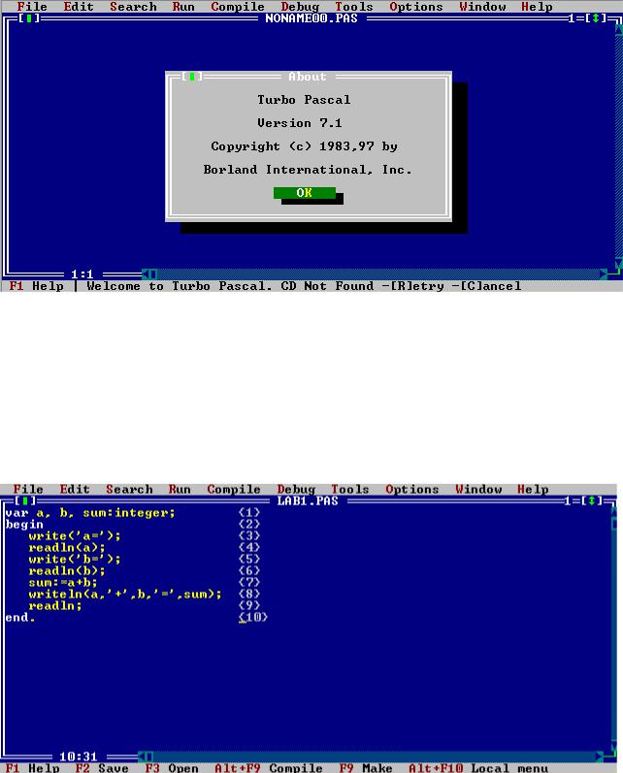The width and height of the screenshot is (623, 773).
Task: Open Options menu in LAB1.PAS screen
Action: tap(412, 489)
